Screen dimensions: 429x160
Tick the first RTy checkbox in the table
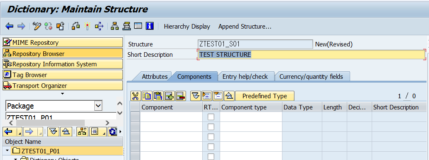pyautogui.click(x=211, y=117)
